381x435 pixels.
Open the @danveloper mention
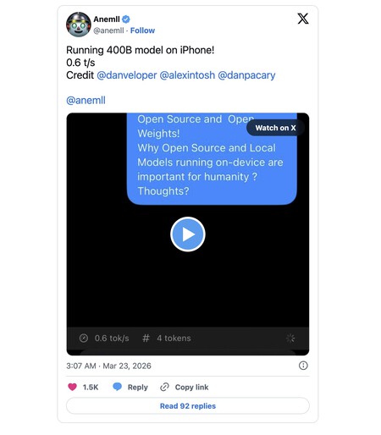point(126,75)
